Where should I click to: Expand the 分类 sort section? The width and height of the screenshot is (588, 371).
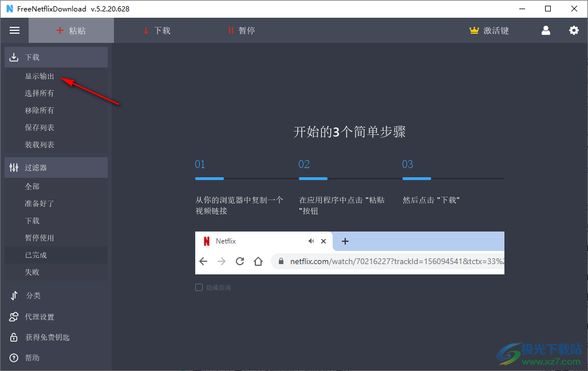33,296
